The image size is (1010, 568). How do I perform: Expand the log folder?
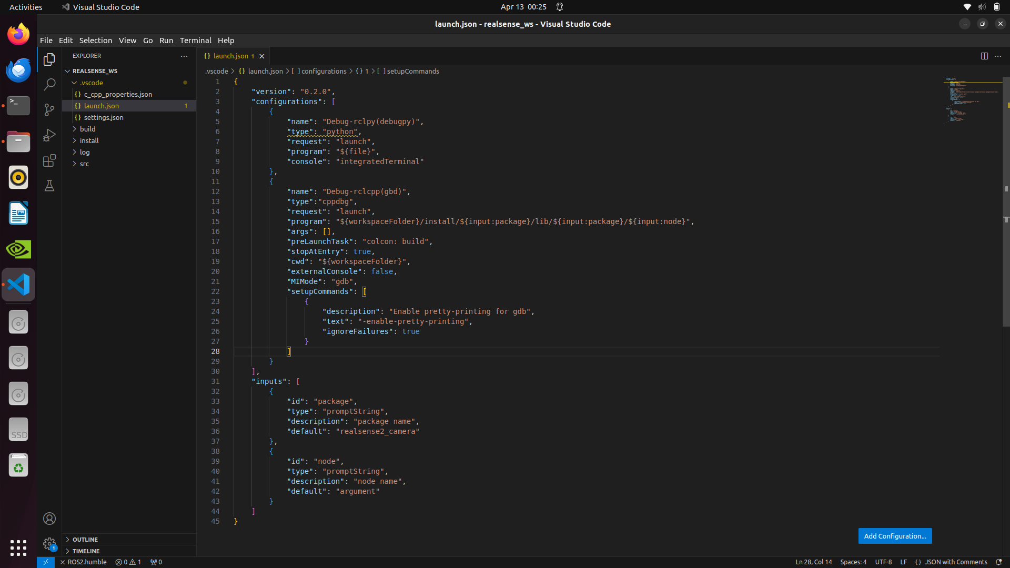pos(129,152)
